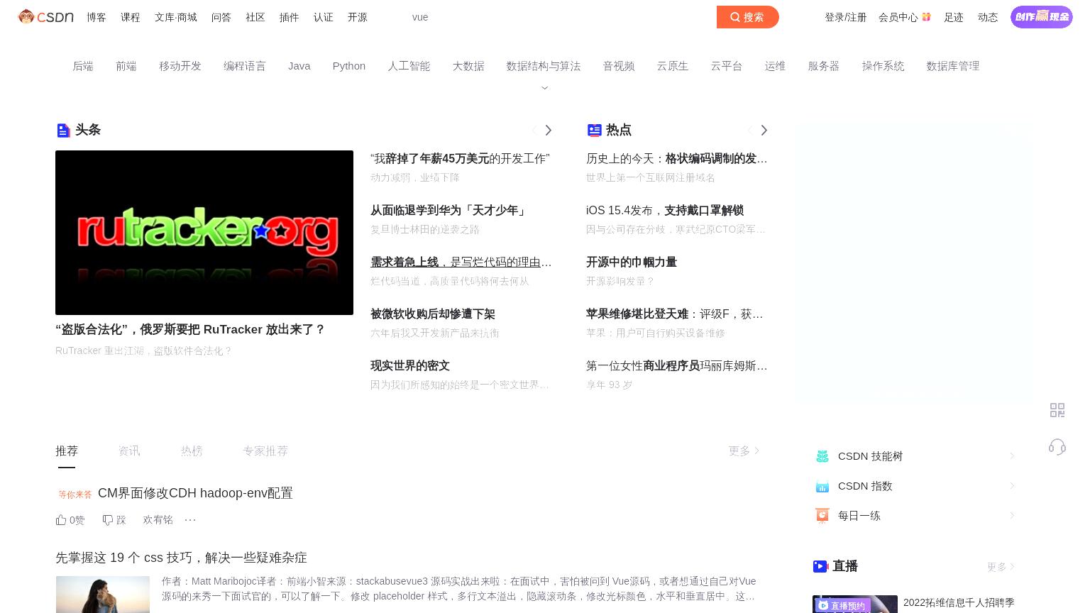Open headline 盗版合法化 RuTracker article
1090x613 pixels.
190,329
